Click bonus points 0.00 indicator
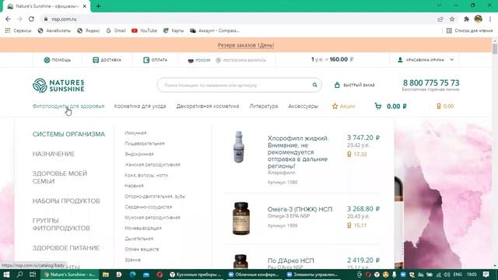 click(445, 106)
